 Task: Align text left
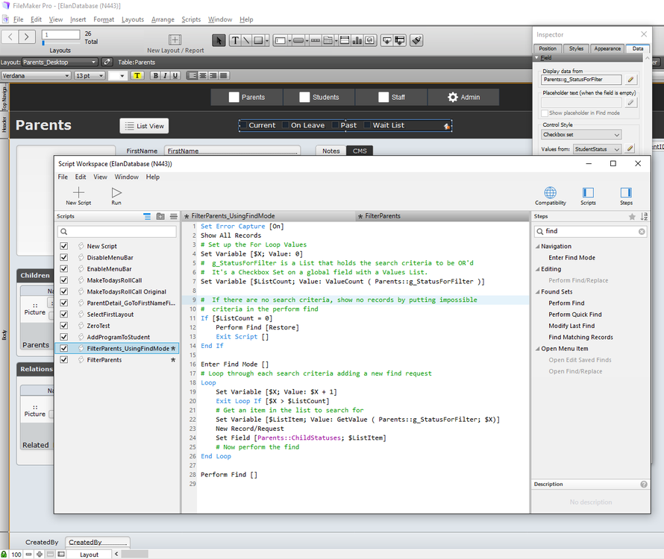[192, 76]
